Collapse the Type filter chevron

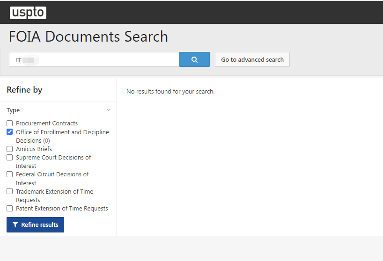[109, 110]
